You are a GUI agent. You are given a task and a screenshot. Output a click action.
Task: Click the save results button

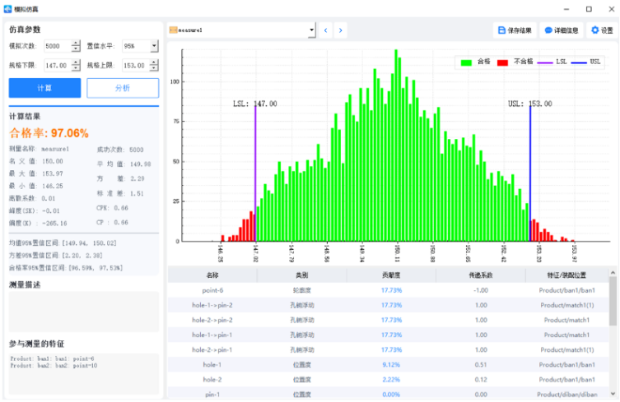click(x=515, y=30)
